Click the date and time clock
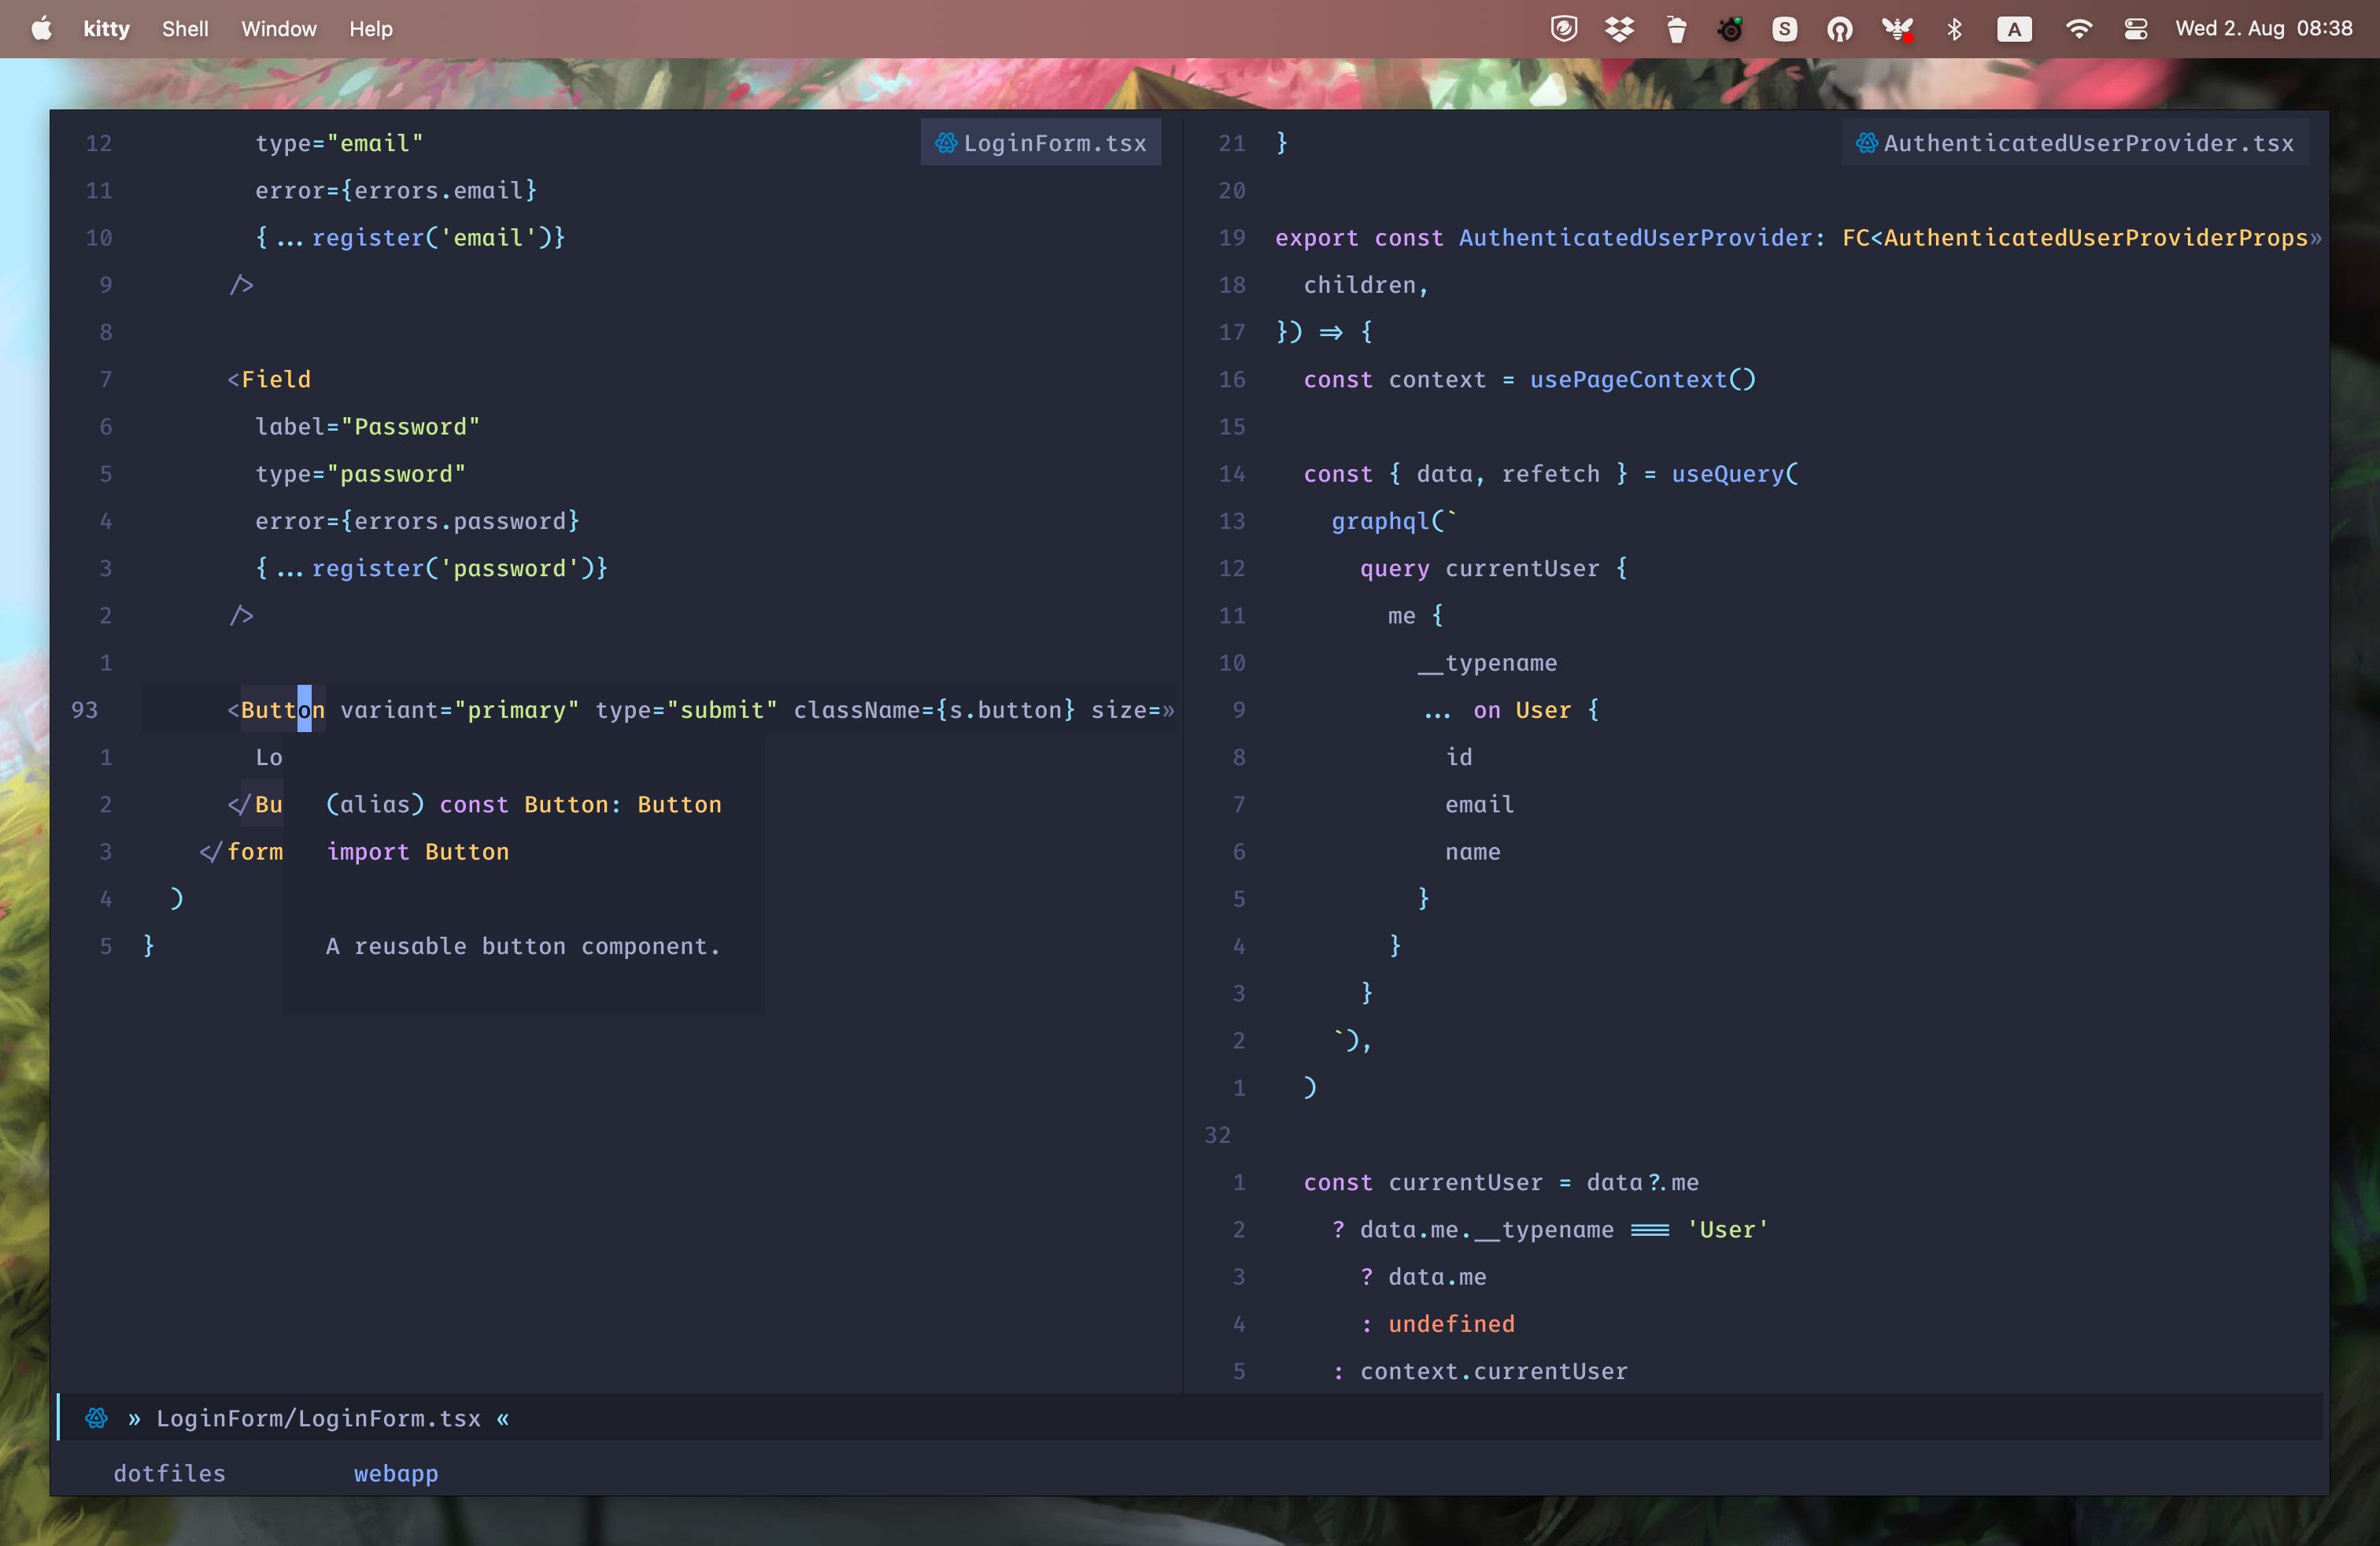2380x1546 pixels. 2263,29
